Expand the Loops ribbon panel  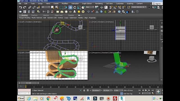click(x=66, y=18)
